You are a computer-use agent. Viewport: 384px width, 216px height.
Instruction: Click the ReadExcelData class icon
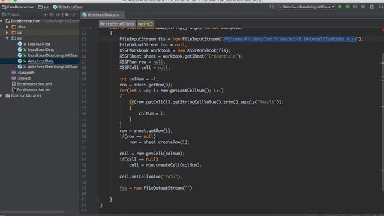tap(20, 49)
